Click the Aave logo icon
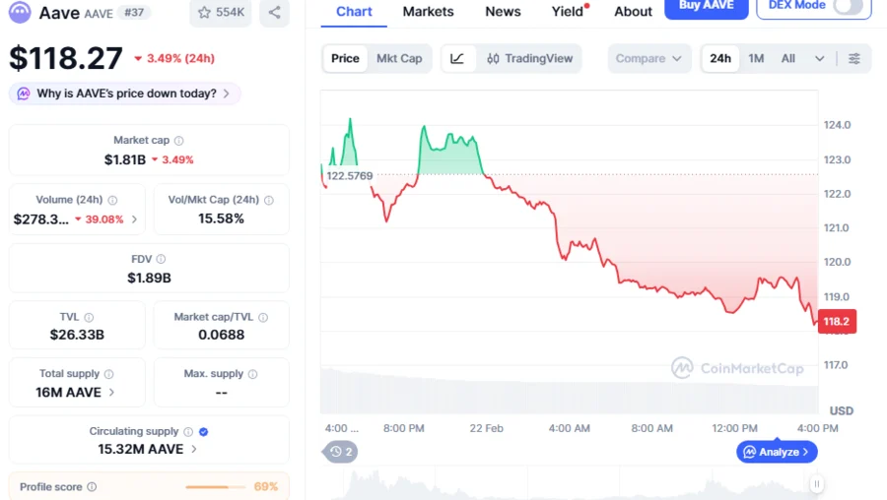887x500 pixels. [20, 13]
